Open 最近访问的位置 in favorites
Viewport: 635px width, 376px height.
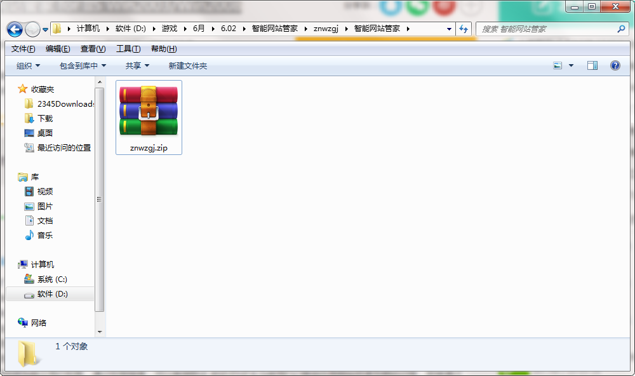(x=64, y=147)
